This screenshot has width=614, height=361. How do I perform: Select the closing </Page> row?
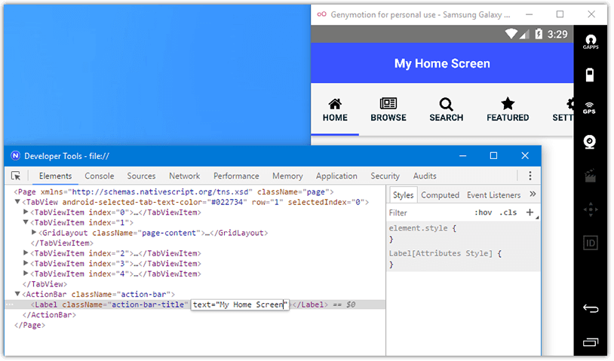[29, 325]
